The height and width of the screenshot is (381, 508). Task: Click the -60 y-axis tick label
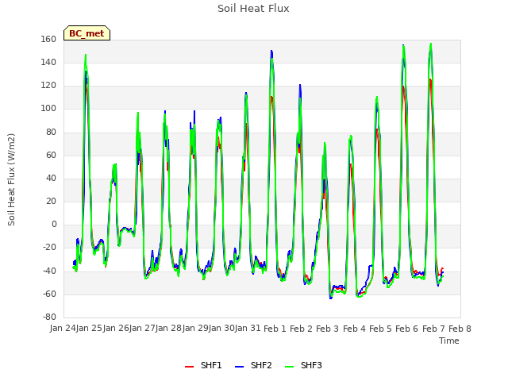49,294
